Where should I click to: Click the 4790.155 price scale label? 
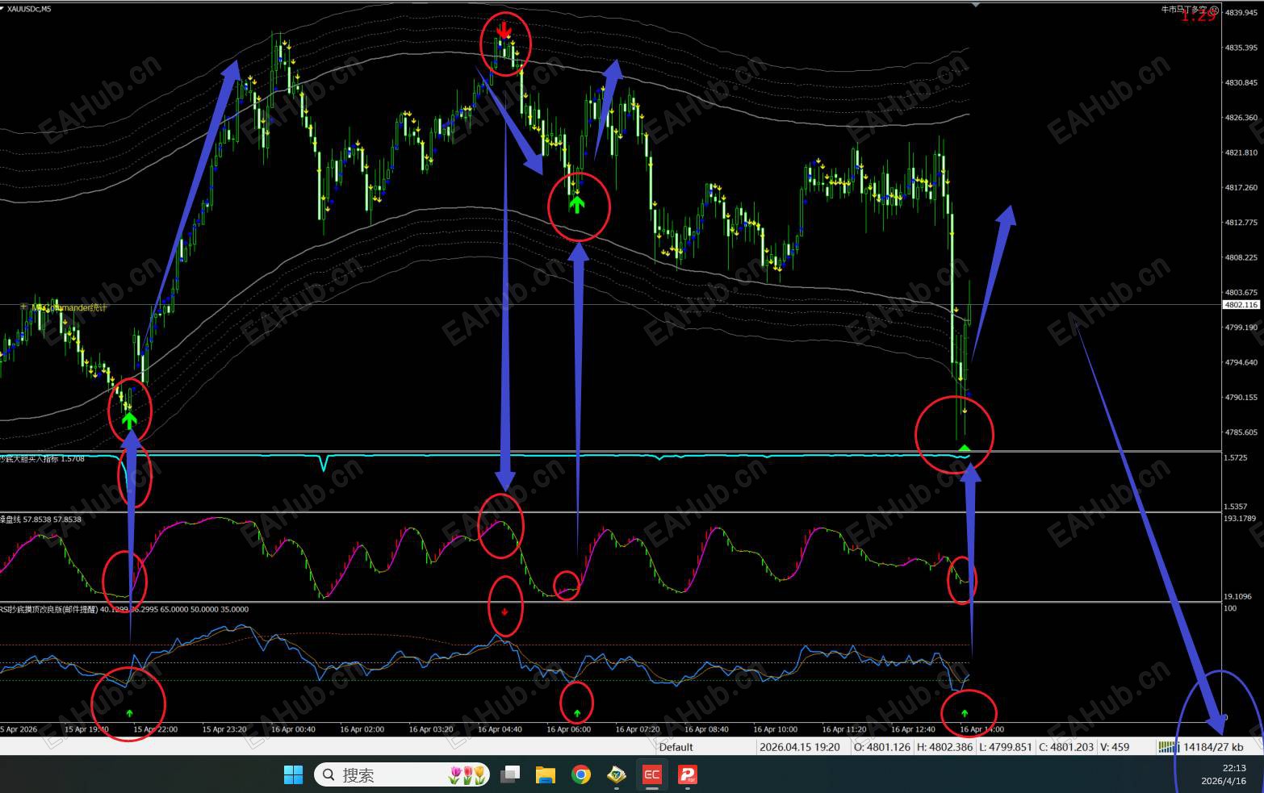coord(1241,398)
